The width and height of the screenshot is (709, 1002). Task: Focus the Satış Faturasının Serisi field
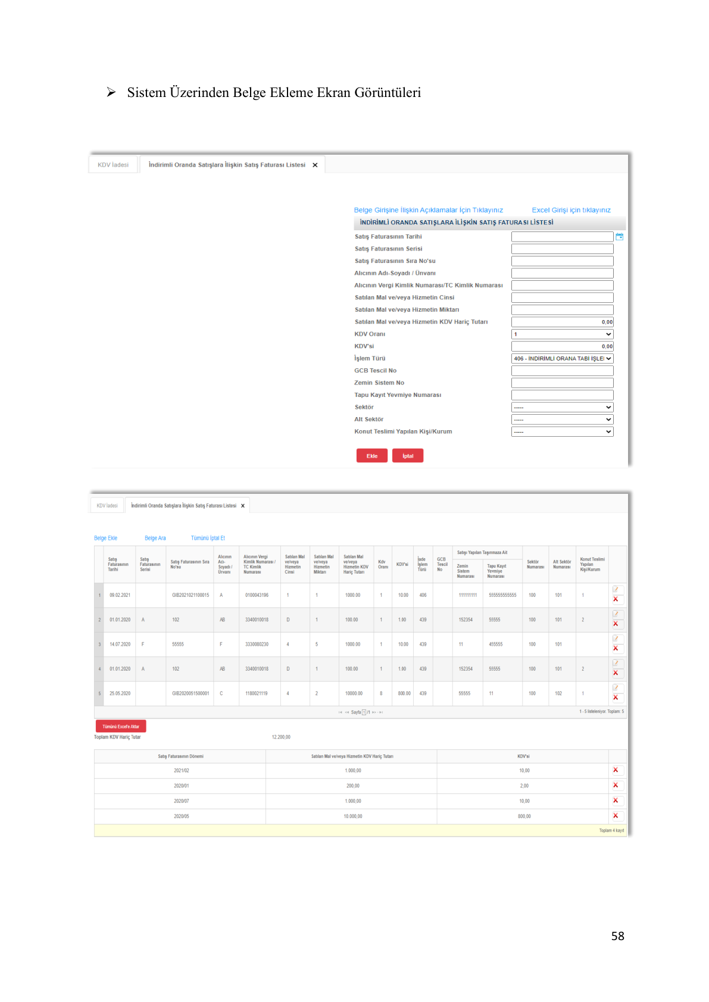pyautogui.click(x=562, y=249)
